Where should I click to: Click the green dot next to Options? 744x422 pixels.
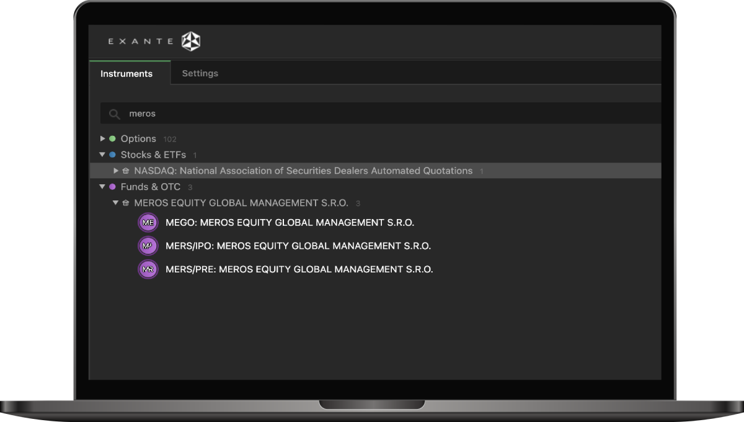point(112,138)
